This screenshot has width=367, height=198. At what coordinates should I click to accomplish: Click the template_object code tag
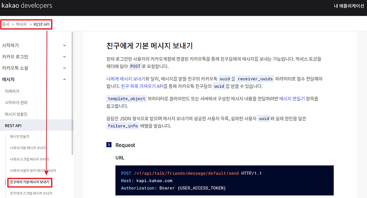127,99
